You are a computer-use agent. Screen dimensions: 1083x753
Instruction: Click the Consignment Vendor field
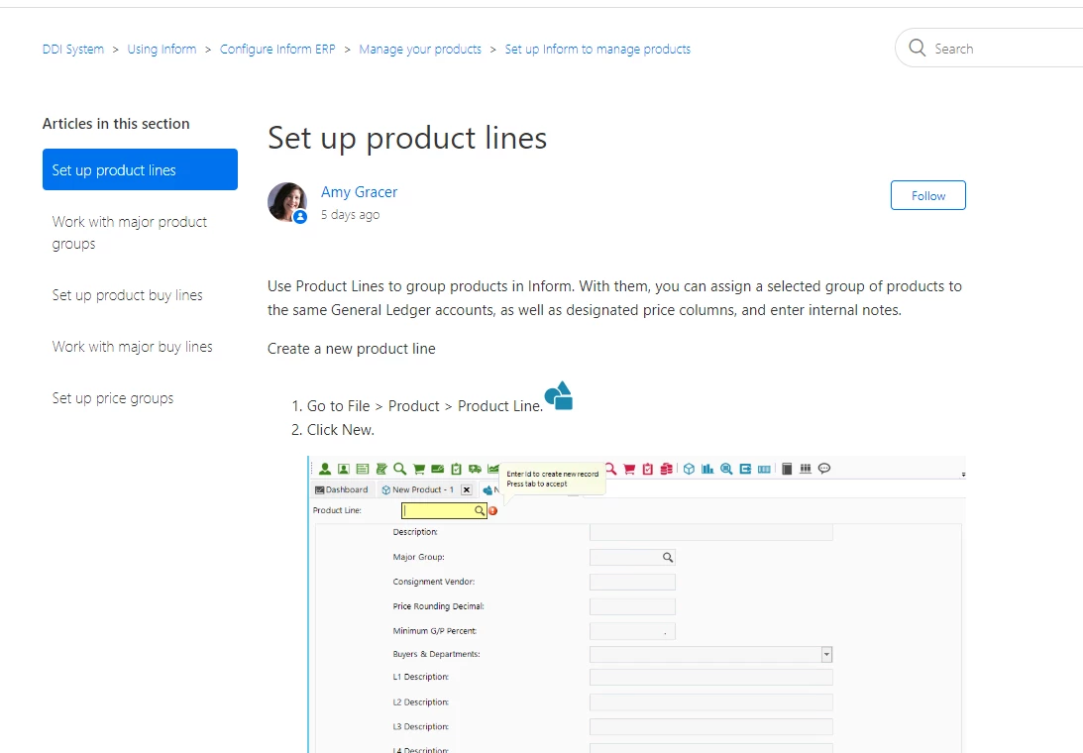(633, 582)
